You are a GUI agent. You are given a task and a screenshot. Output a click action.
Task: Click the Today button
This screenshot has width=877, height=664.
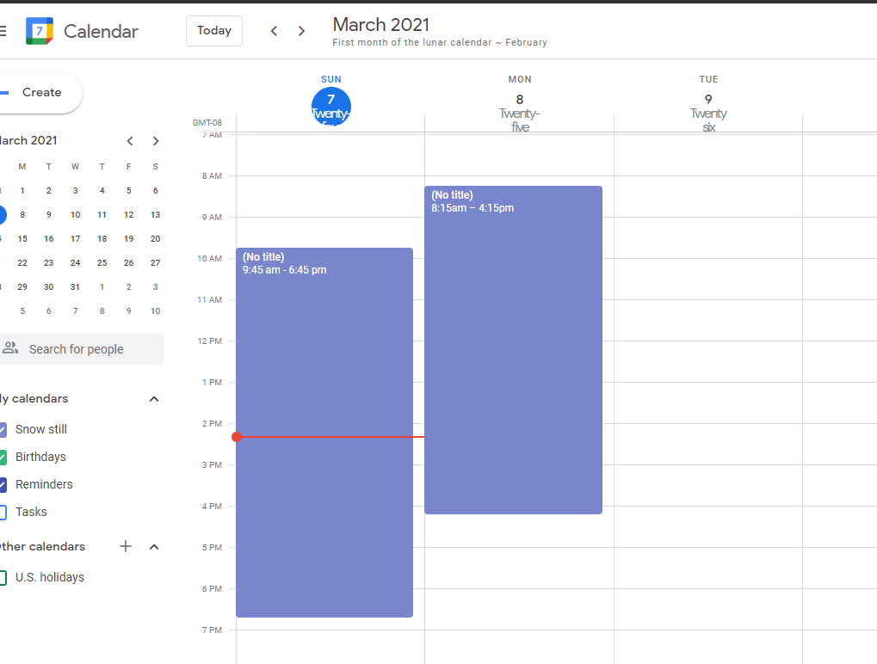pyautogui.click(x=213, y=30)
